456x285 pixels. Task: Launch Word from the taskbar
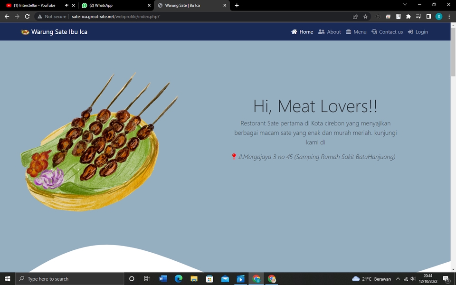(163, 279)
